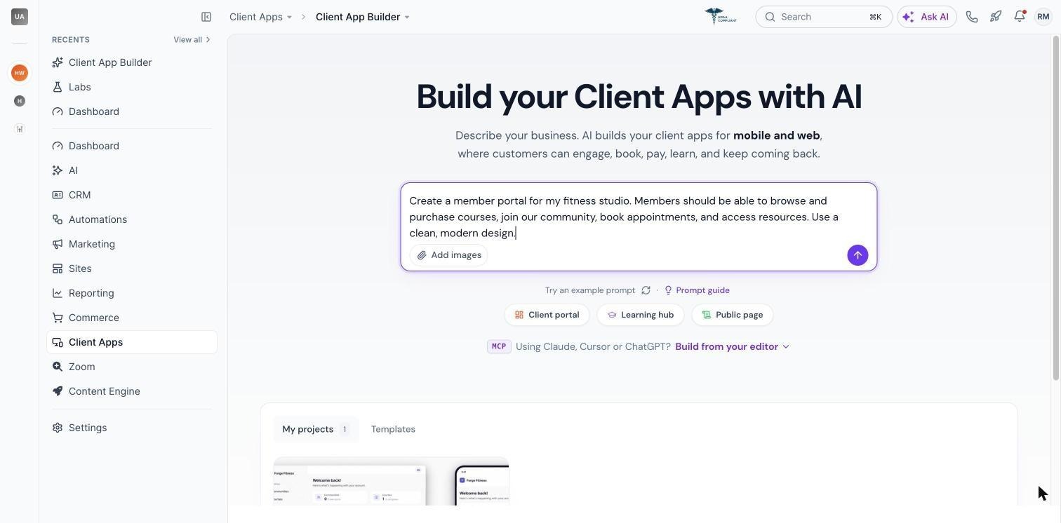Click inside the prompt text area
Viewport: 1061px width, 523px height.
coord(639,217)
